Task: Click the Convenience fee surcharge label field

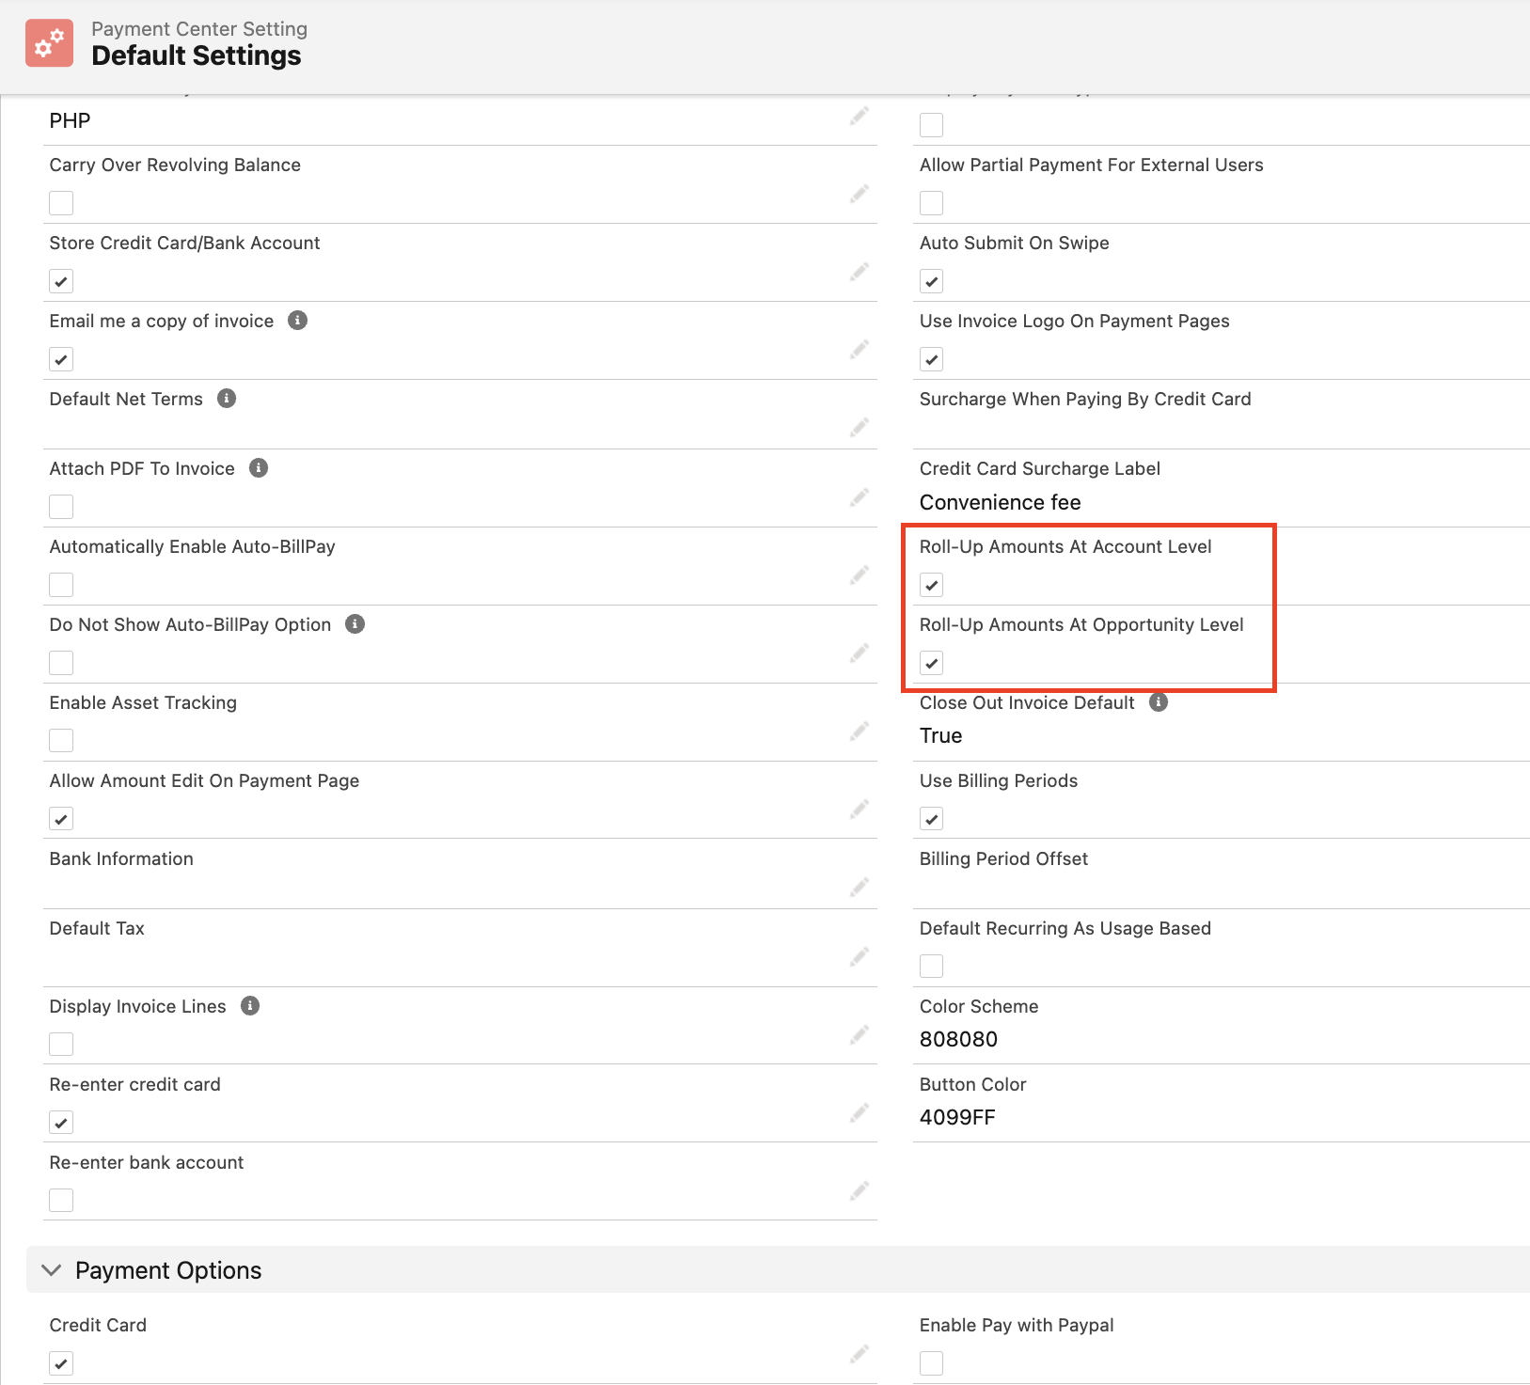Action: [1000, 502]
